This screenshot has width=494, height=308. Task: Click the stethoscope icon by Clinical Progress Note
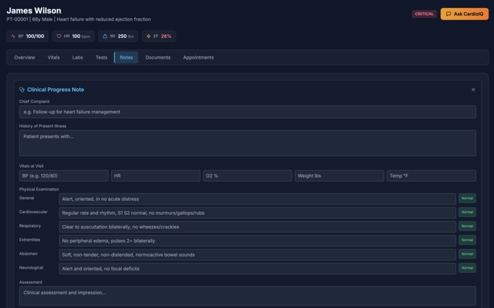pyautogui.click(x=21, y=89)
